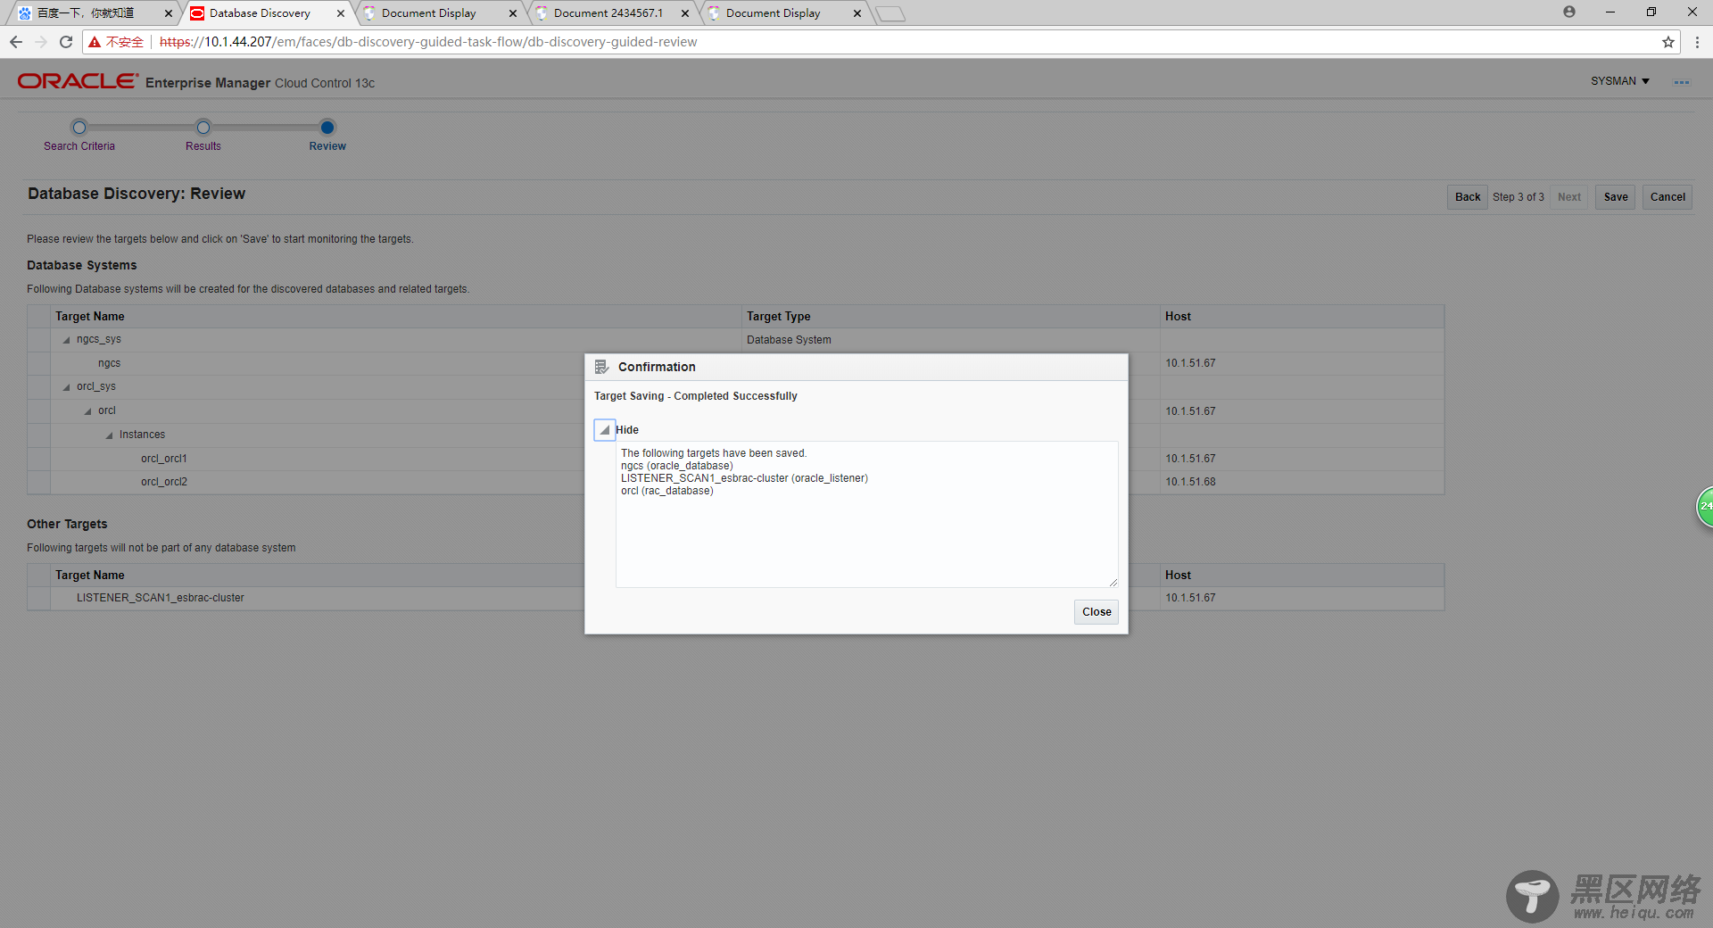
Task: Open the accessibility dots menu icon
Action: 1682,82
